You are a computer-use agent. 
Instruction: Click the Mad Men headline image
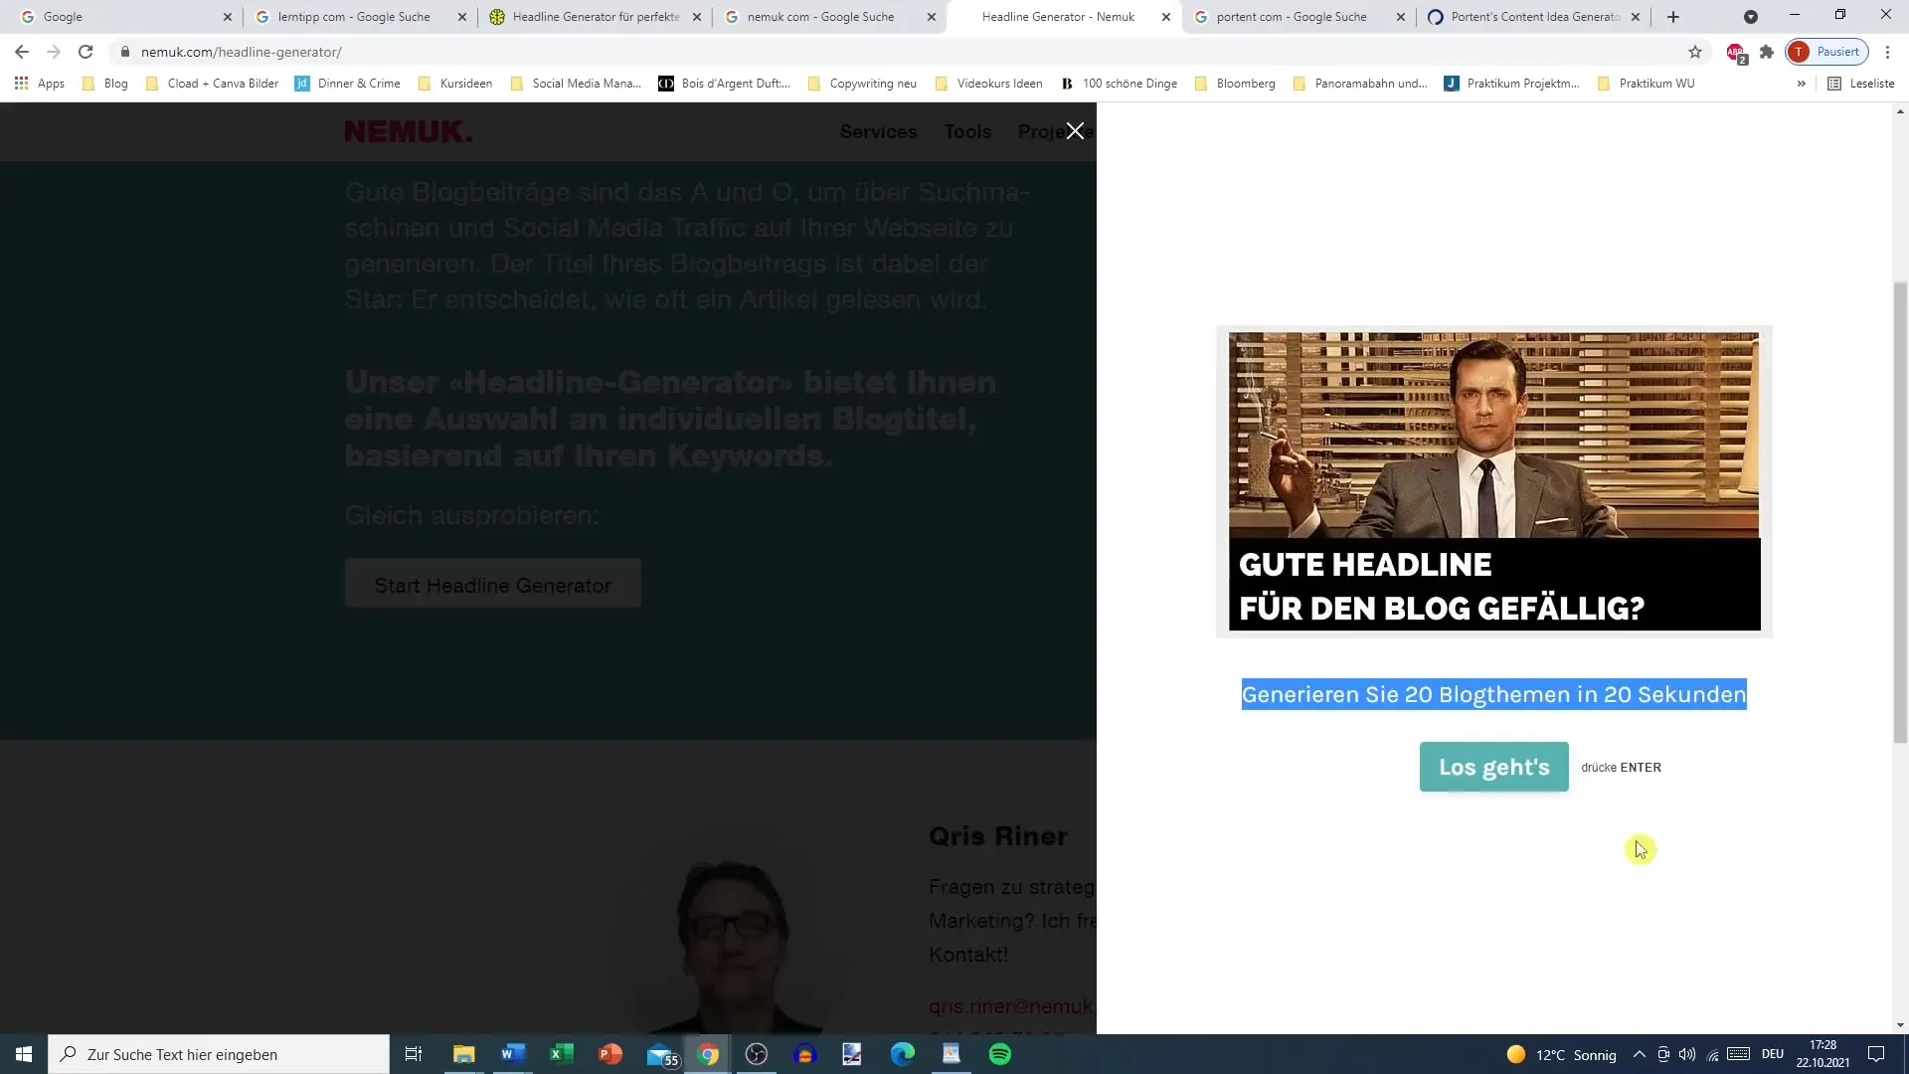[1493, 481]
